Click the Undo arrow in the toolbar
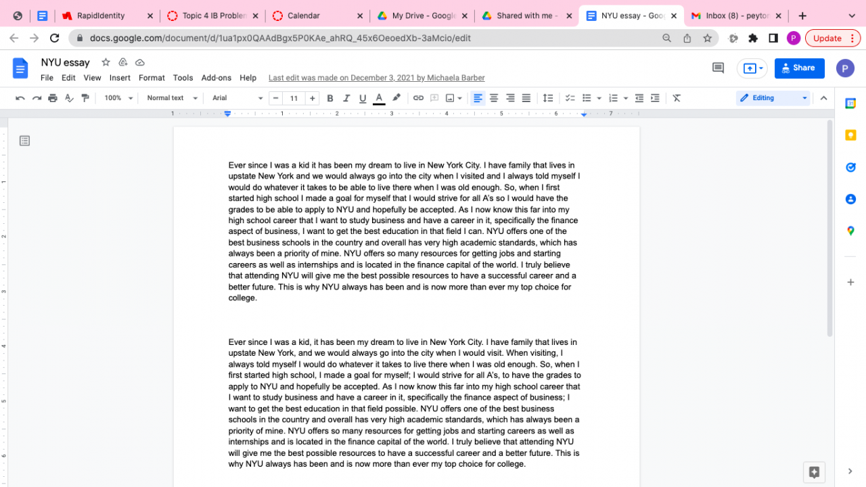 pyautogui.click(x=20, y=98)
